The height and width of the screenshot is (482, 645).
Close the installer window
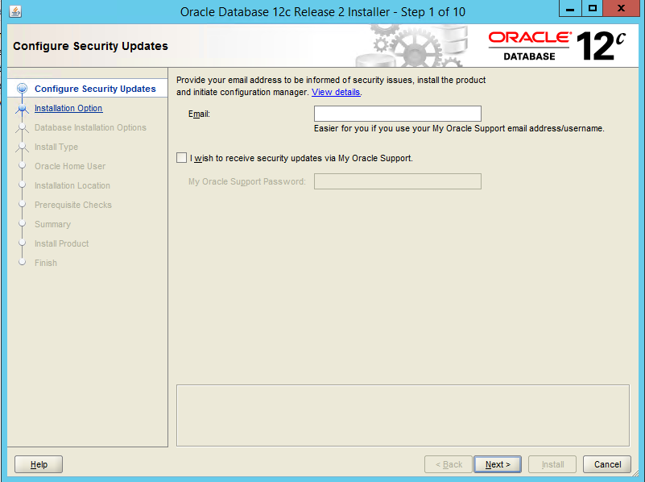pos(621,8)
